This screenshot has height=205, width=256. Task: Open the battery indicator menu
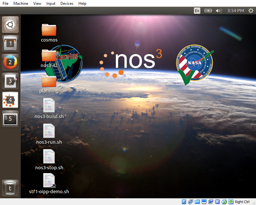pyautogui.click(x=208, y=11)
